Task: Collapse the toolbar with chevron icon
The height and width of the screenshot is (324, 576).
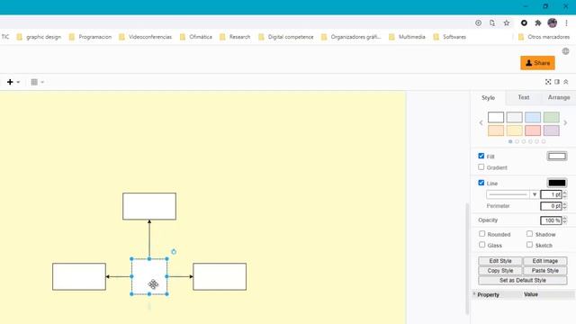Action: point(566,82)
